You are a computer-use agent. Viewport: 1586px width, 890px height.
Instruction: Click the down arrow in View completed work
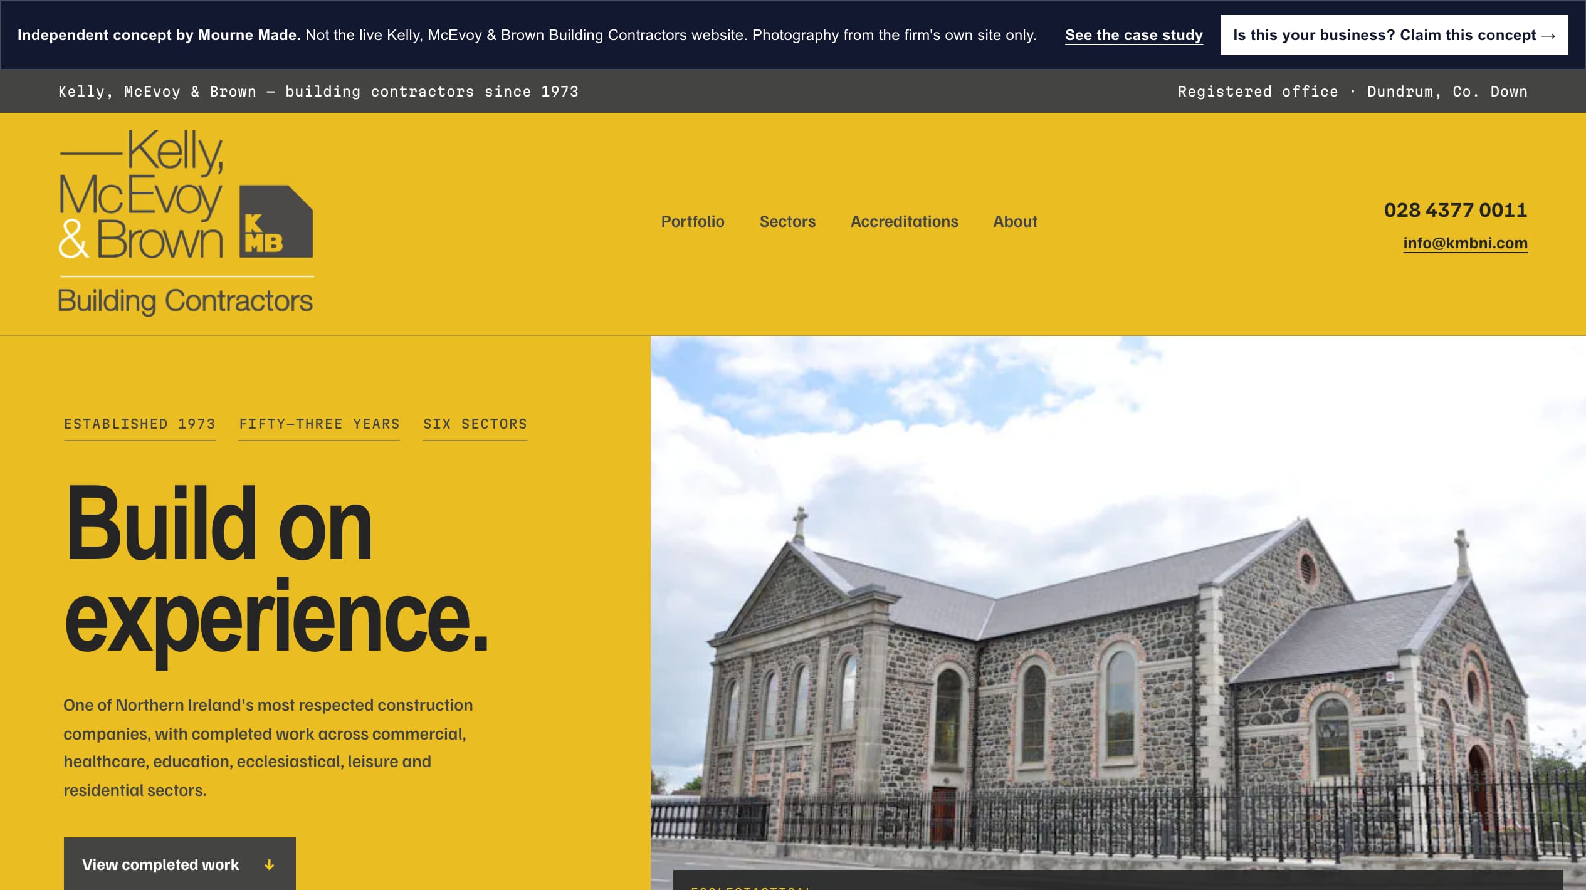point(270,865)
